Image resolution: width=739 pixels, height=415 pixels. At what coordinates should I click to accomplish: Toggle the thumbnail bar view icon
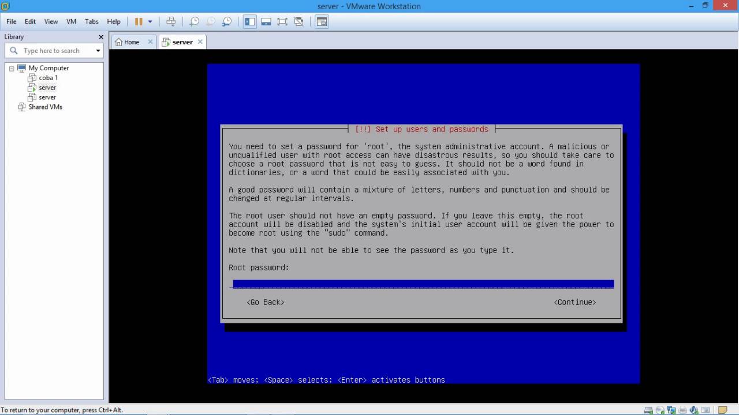[x=266, y=21]
